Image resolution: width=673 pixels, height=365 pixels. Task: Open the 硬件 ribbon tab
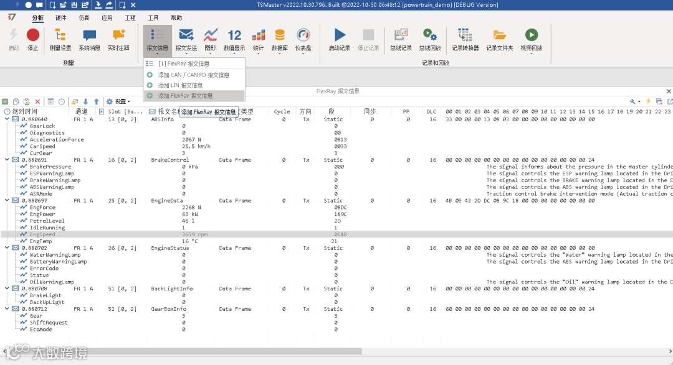point(61,17)
